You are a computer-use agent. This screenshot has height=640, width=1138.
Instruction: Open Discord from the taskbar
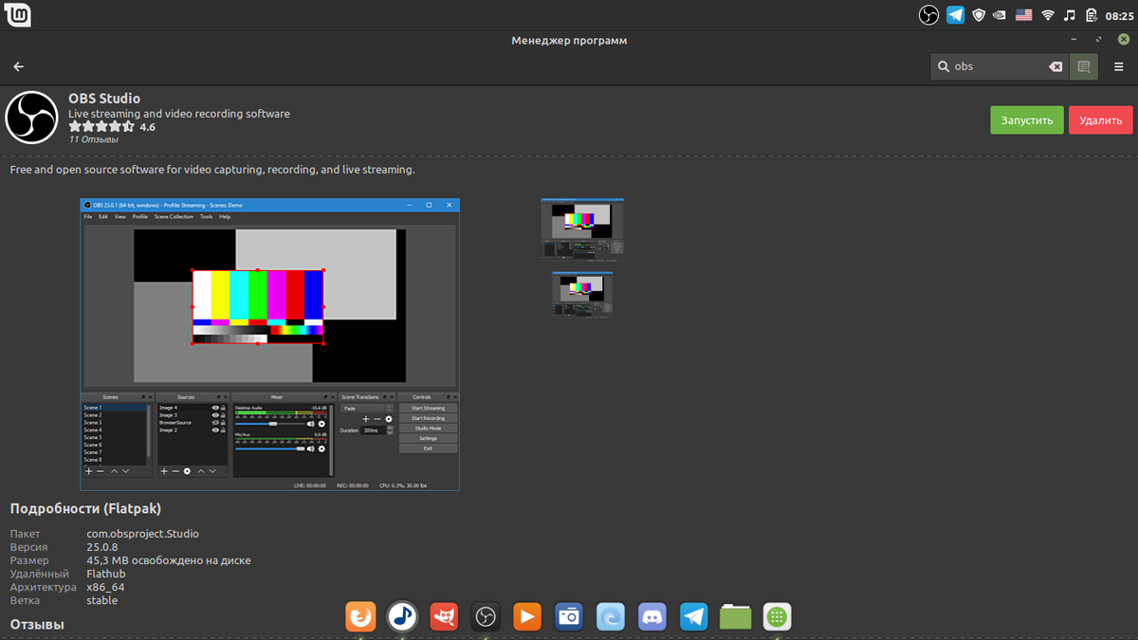click(x=652, y=616)
